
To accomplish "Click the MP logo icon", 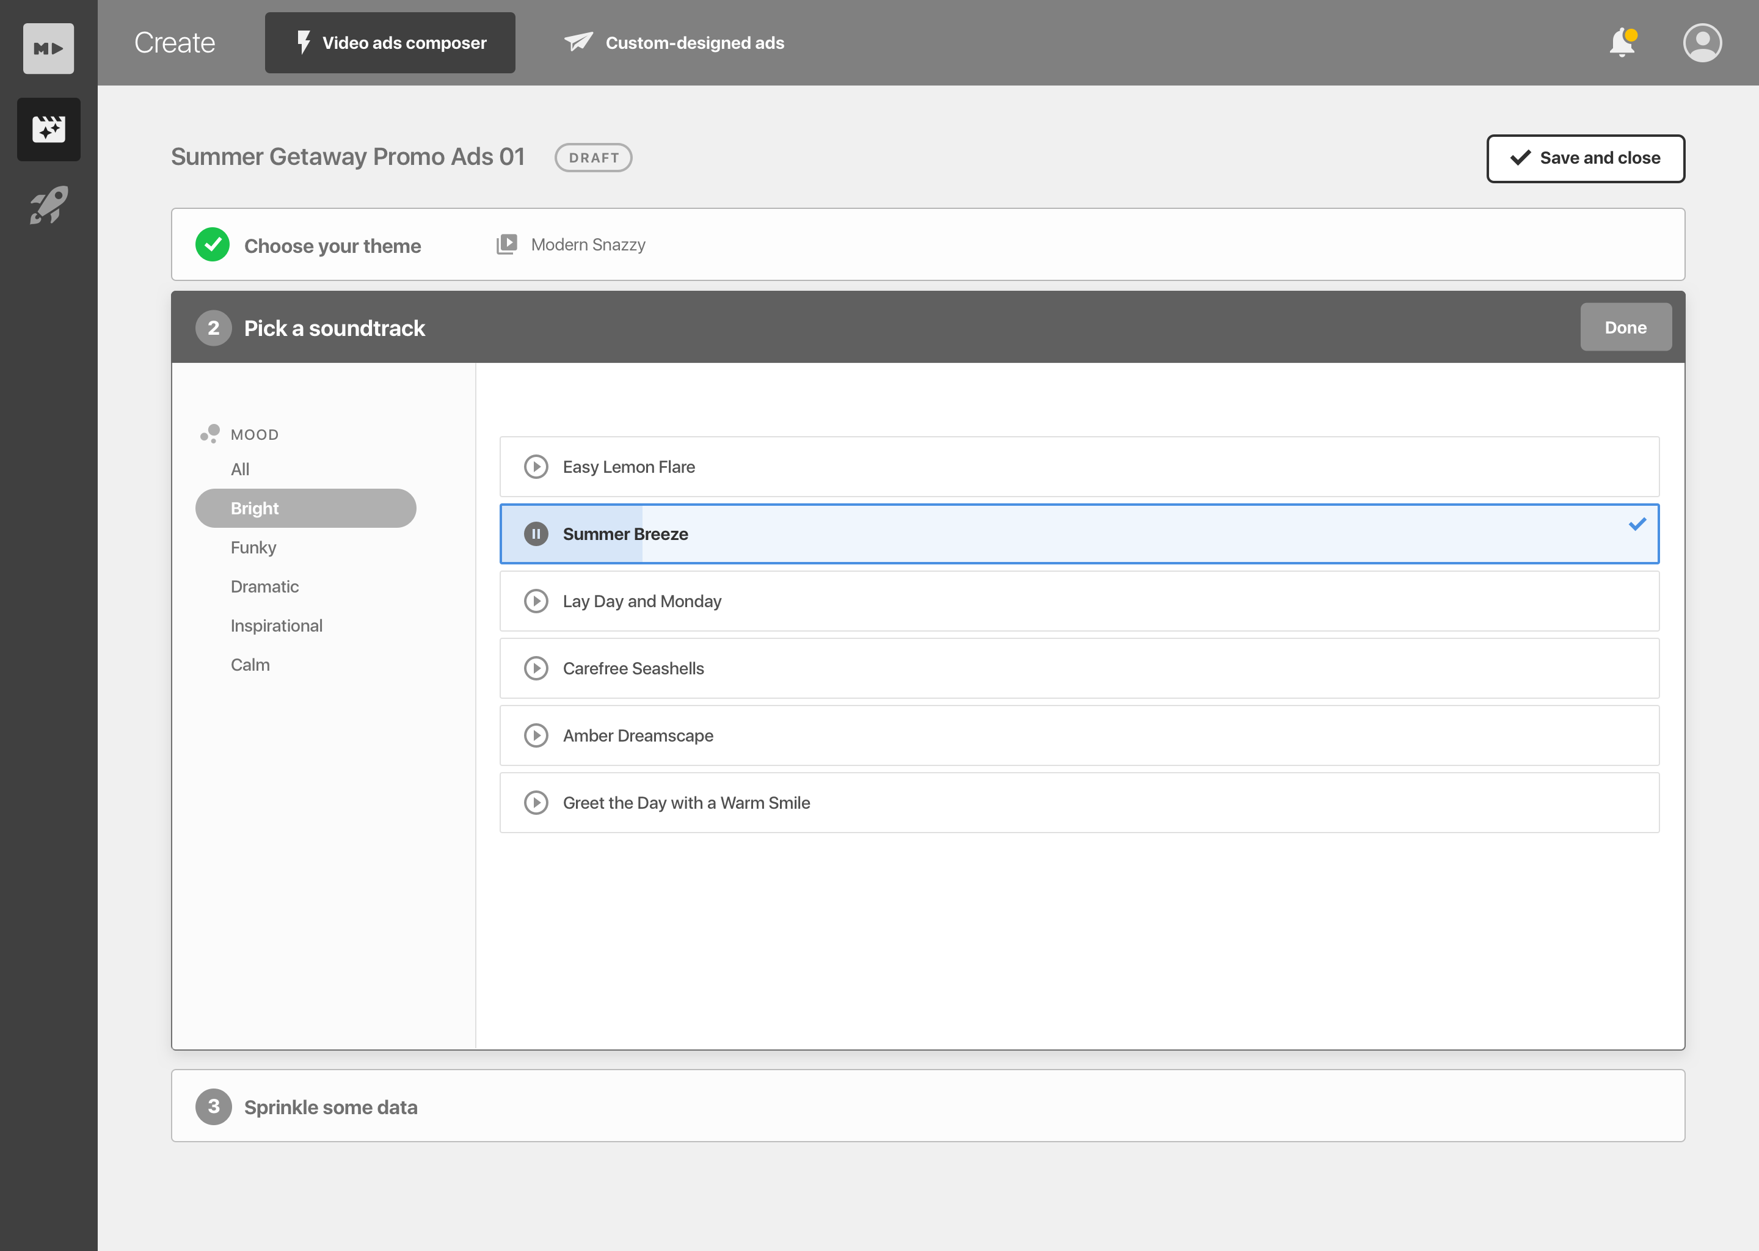I will coord(48,48).
